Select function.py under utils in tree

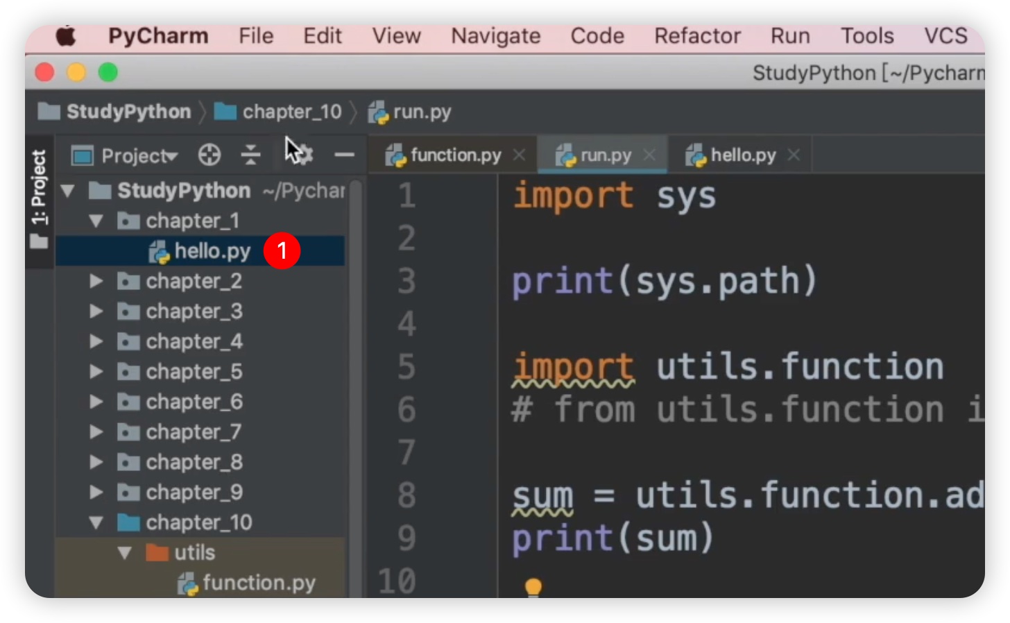click(x=200, y=583)
